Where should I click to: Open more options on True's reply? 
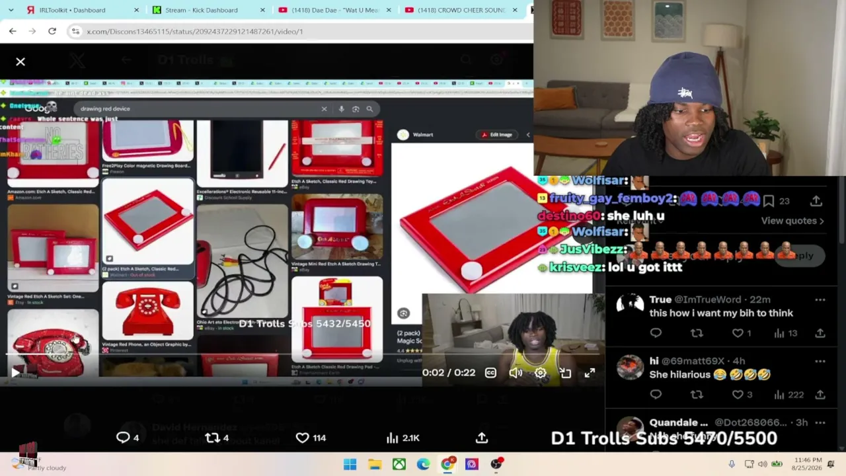820,300
